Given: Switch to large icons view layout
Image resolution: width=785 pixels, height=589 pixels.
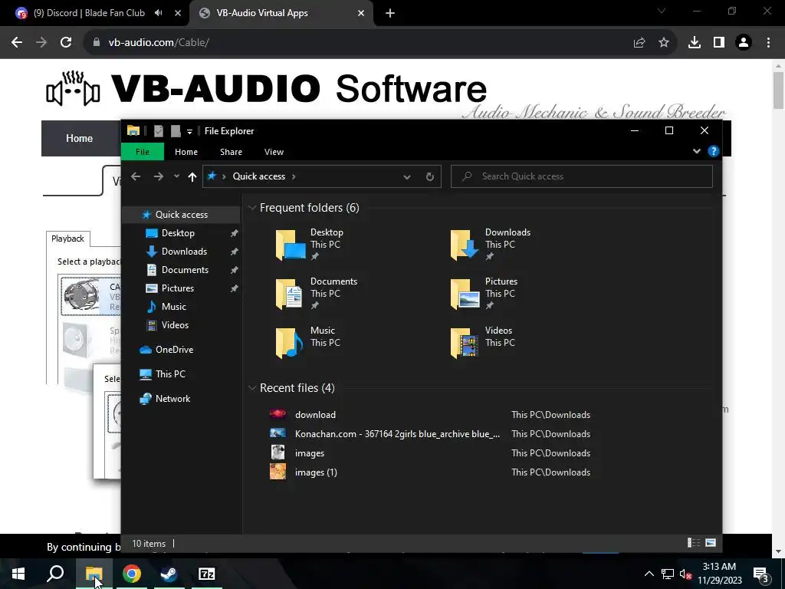Looking at the screenshot, I should pyautogui.click(x=711, y=543).
